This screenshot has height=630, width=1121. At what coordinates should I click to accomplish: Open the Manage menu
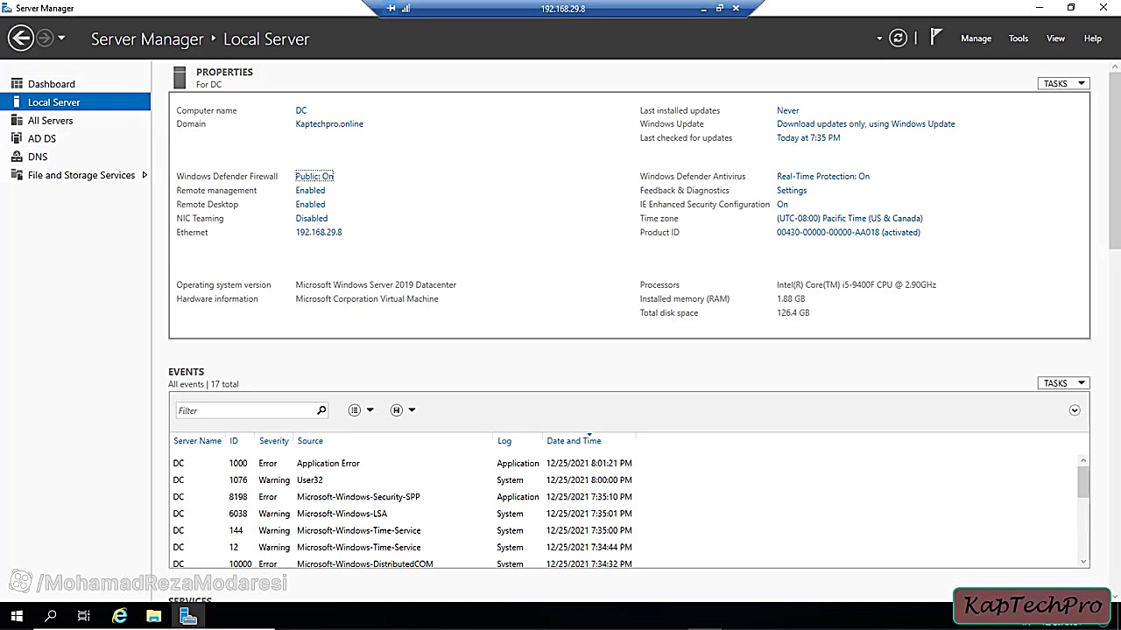pyautogui.click(x=976, y=38)
